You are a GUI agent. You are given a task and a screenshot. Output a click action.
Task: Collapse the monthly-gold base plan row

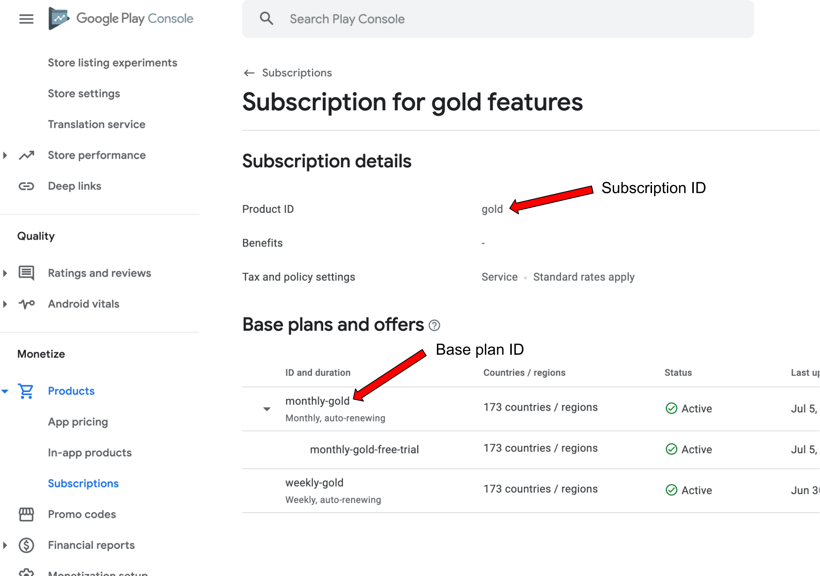tap(267, 409)
